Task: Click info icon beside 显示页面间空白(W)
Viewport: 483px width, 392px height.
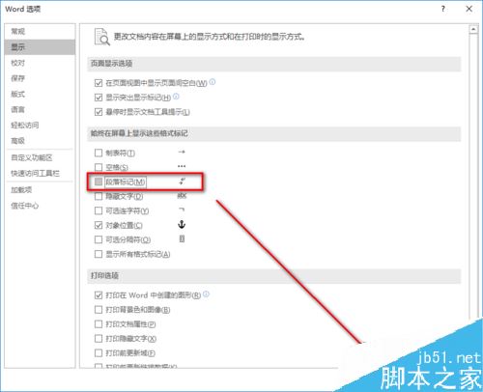Action: coord(213,82)
